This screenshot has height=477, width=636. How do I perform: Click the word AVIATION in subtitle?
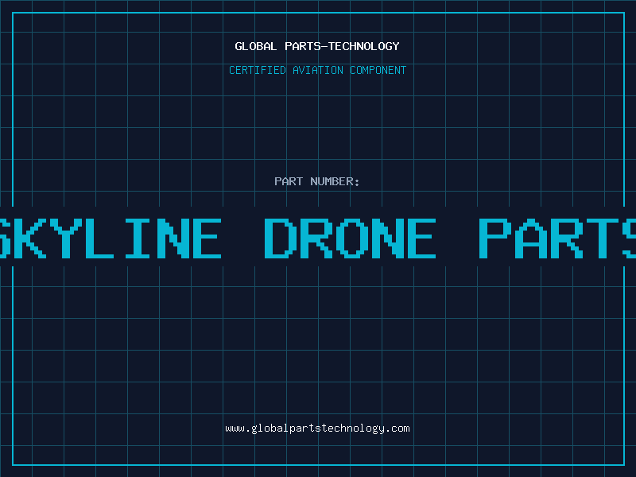coord(318,70)
